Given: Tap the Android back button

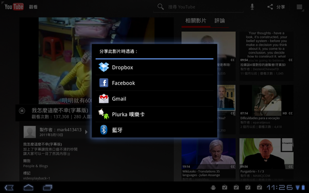Looking at the screenshot, I should (x=9, y=187).
